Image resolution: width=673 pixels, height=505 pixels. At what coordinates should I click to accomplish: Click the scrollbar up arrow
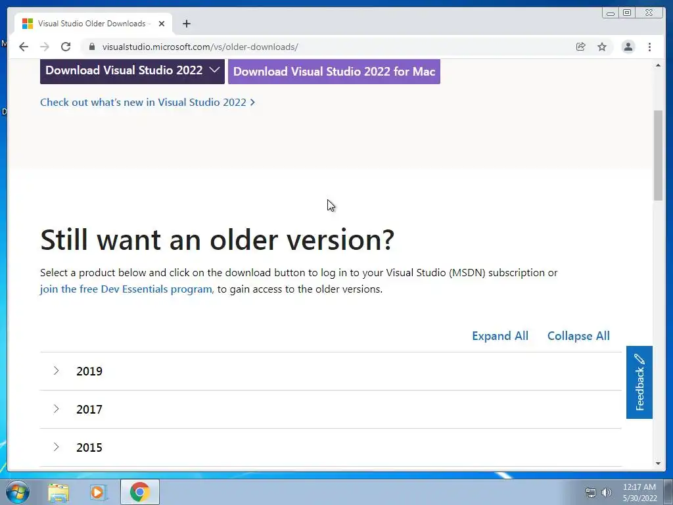pos(658,65)
